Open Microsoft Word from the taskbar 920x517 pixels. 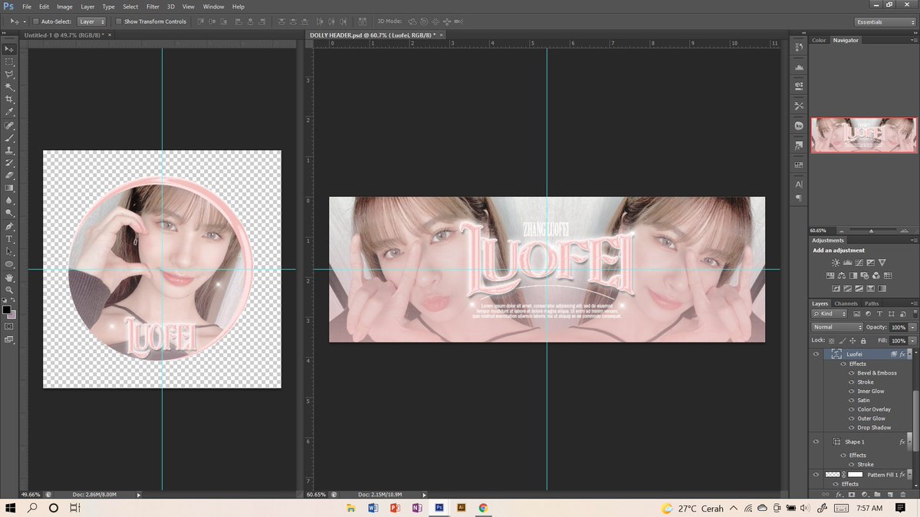click(373, 508)
